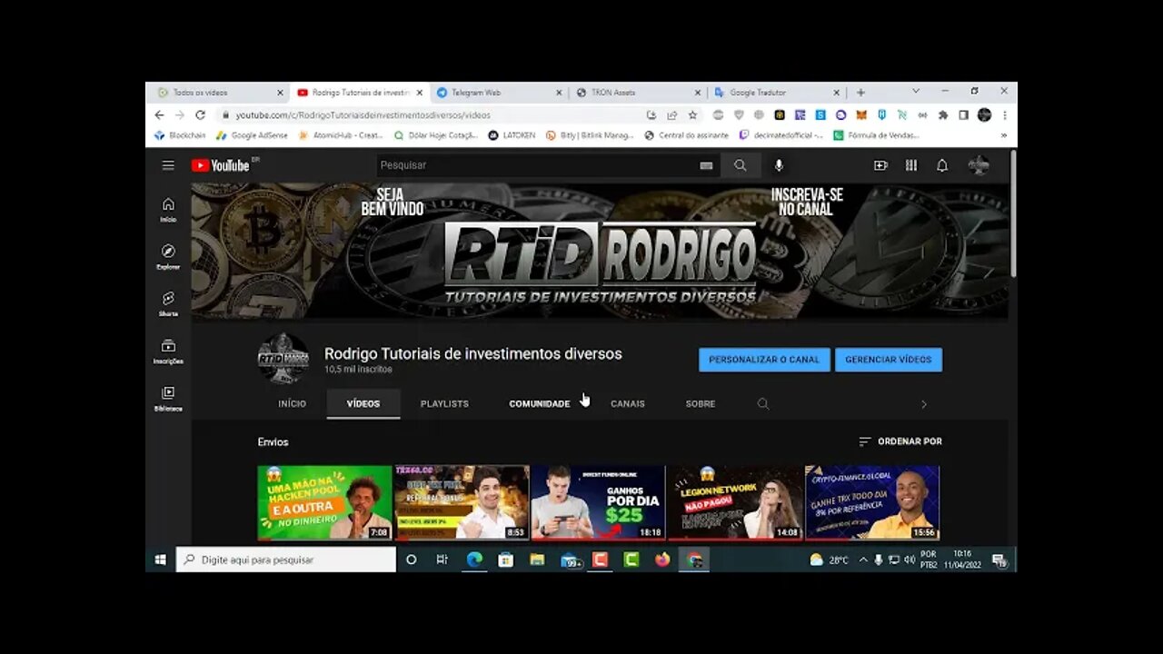
Task: Open Explorar in the sidebar
Action: [168, 257]
